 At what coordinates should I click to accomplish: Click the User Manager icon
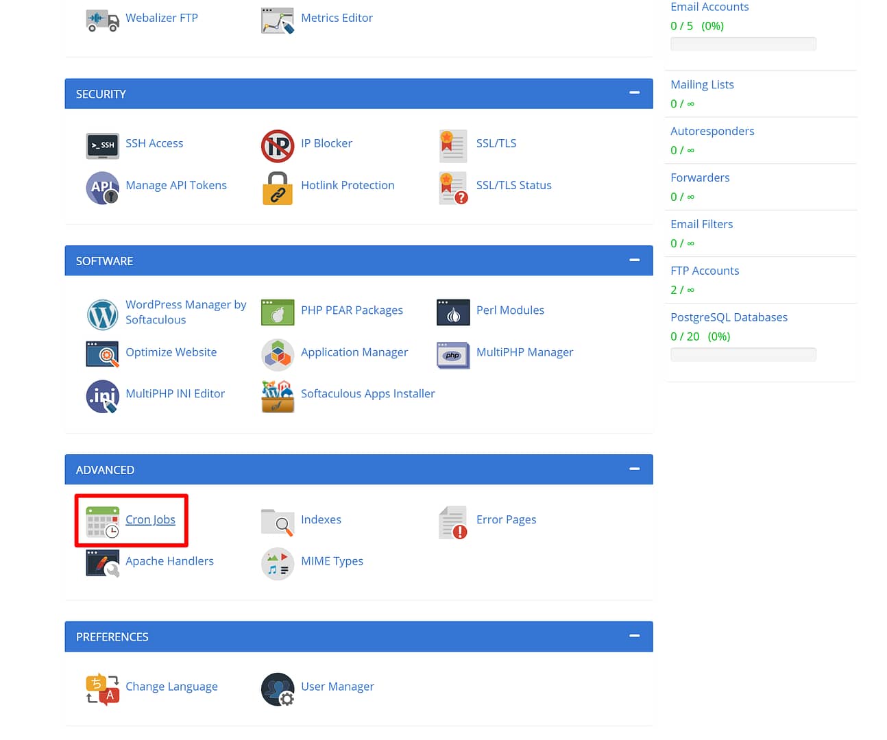(278, 689)
